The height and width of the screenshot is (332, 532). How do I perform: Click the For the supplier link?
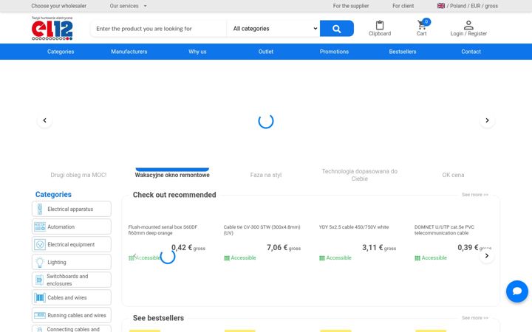[x=351, y=6]
